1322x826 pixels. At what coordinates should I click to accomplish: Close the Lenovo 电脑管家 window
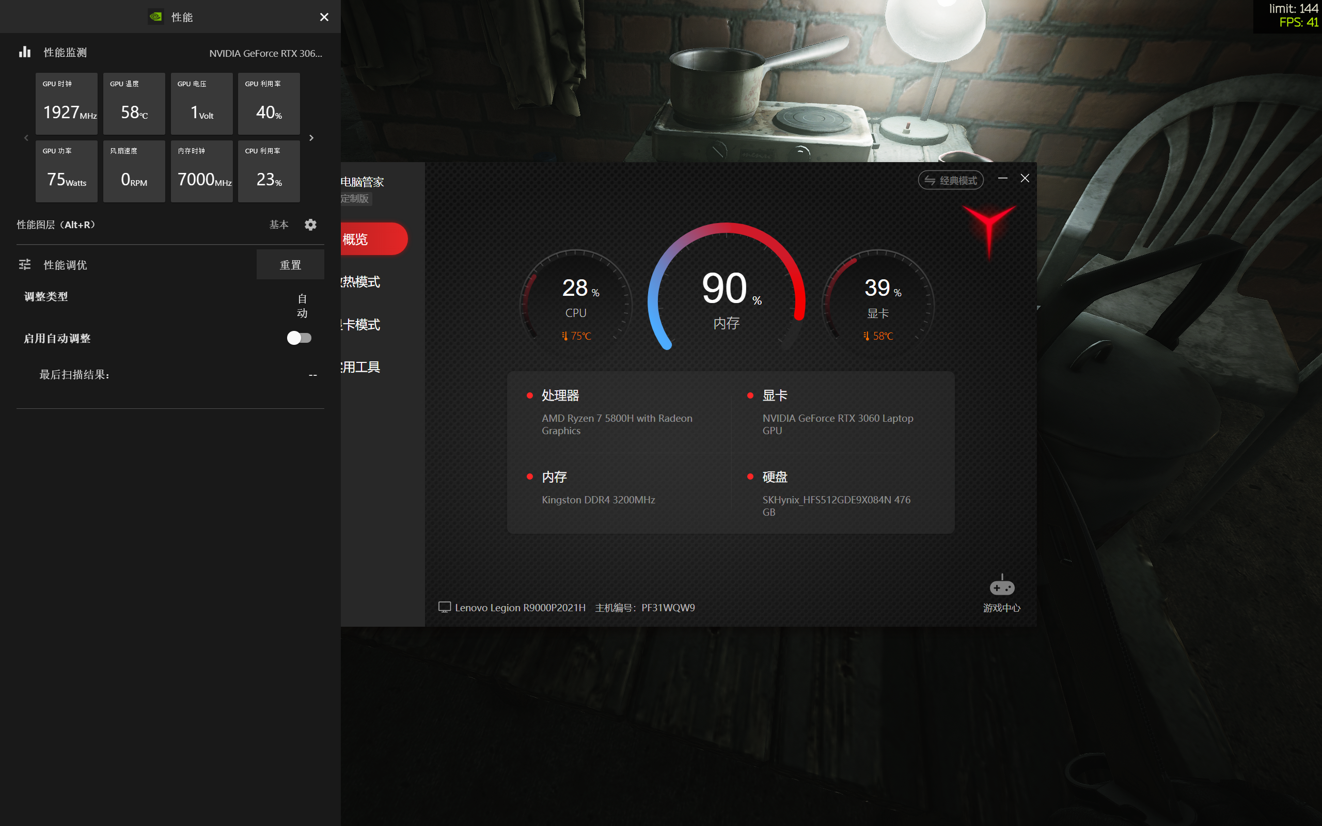tap(1025, 178)
